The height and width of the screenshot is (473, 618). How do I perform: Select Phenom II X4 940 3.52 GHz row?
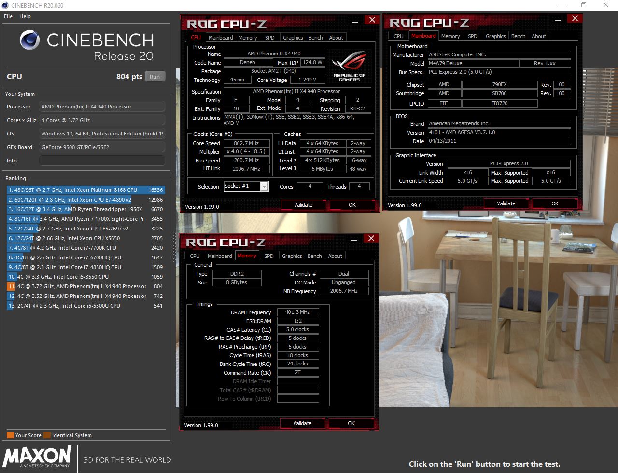coord(85,296)
